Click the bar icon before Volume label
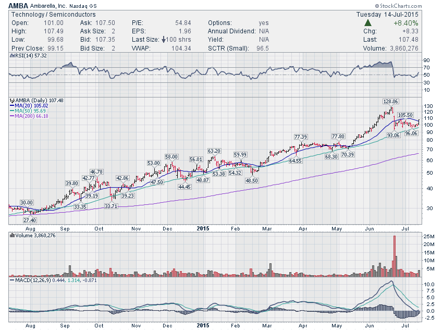This screenshot has width=443, height=330. (12, 235)
